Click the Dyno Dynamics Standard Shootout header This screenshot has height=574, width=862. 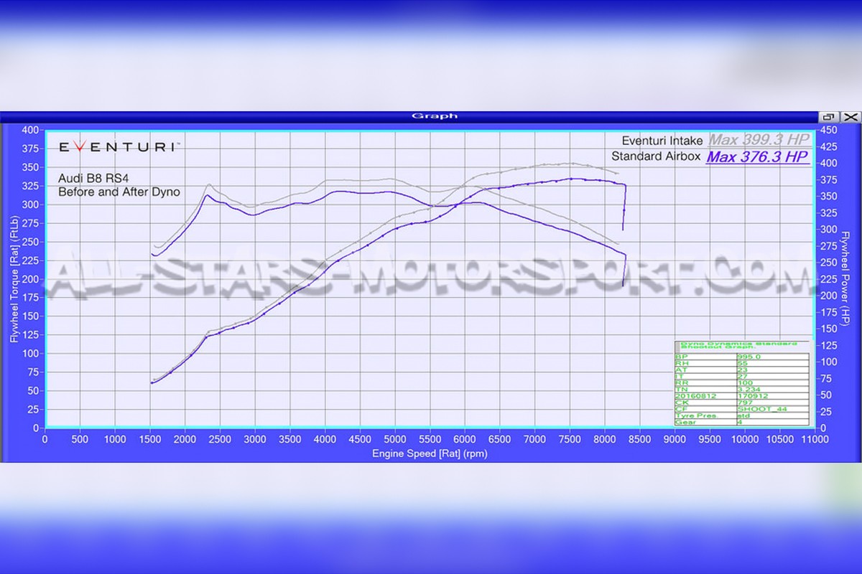pyautogui.click(x=741, y=347)
